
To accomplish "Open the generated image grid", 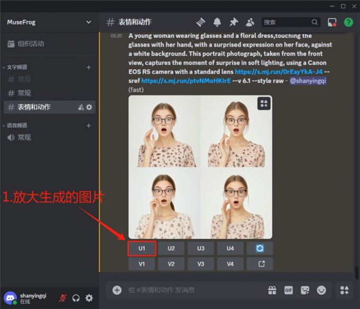I will point(200,167).
